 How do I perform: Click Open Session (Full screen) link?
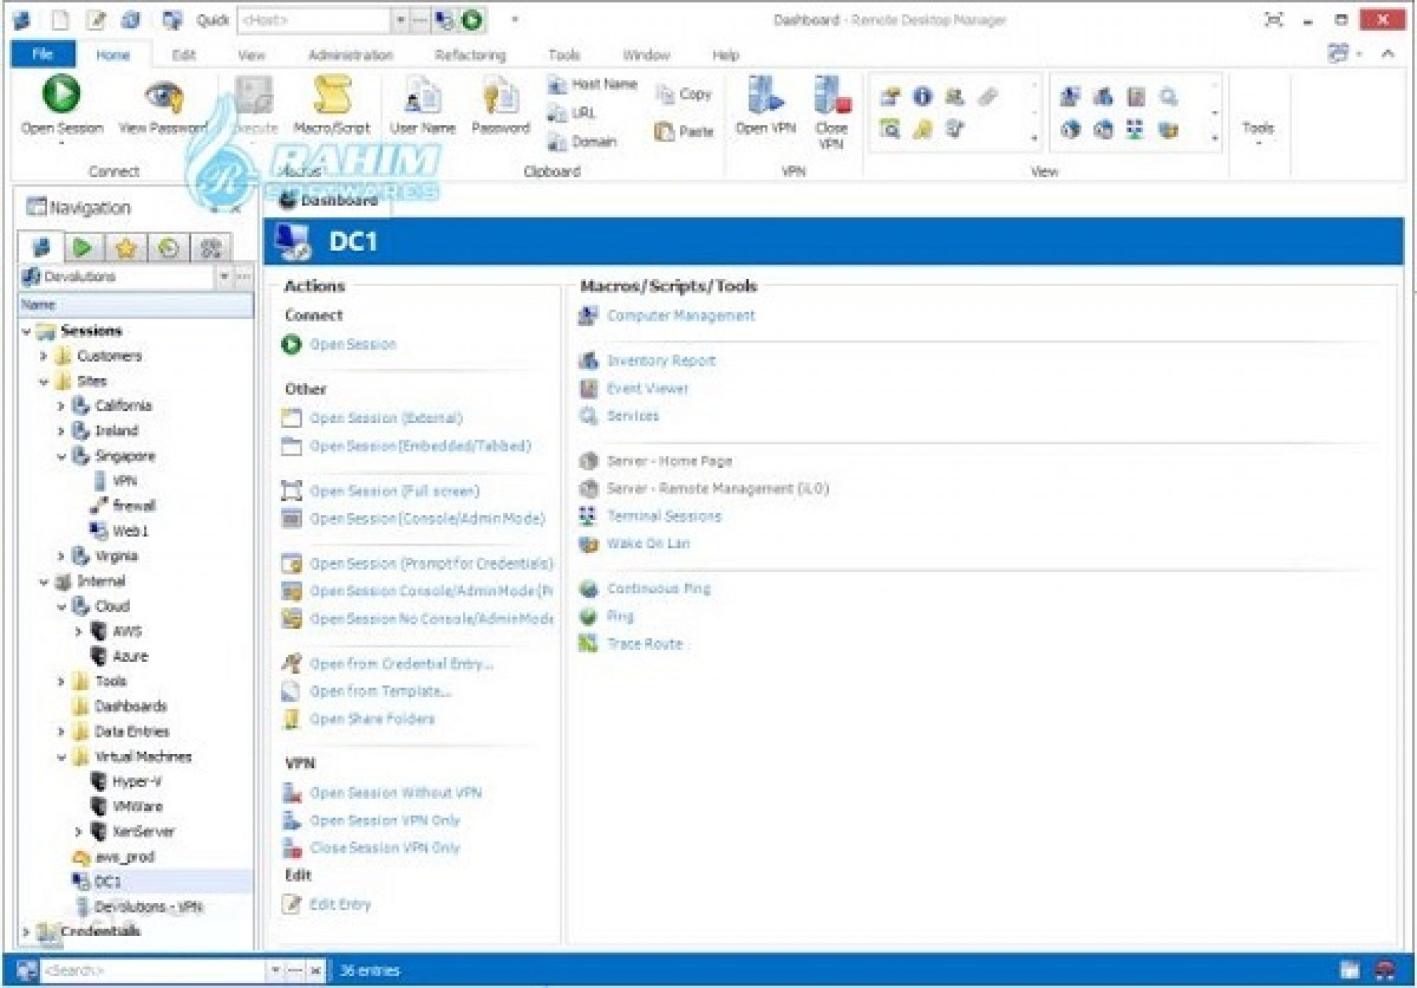pyautogui.click(x=394, y=491)
